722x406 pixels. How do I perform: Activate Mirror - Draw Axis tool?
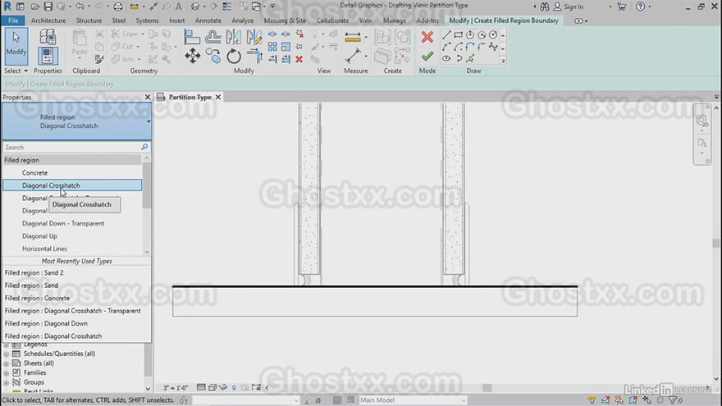point(254,37)
